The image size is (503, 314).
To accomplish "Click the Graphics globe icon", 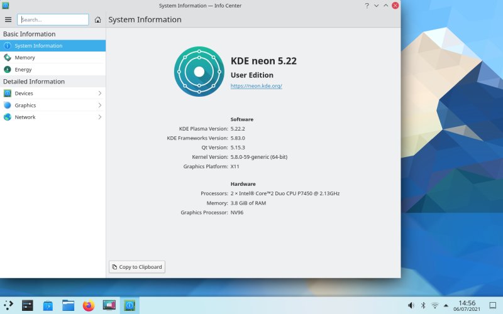I will coord(8,105).
